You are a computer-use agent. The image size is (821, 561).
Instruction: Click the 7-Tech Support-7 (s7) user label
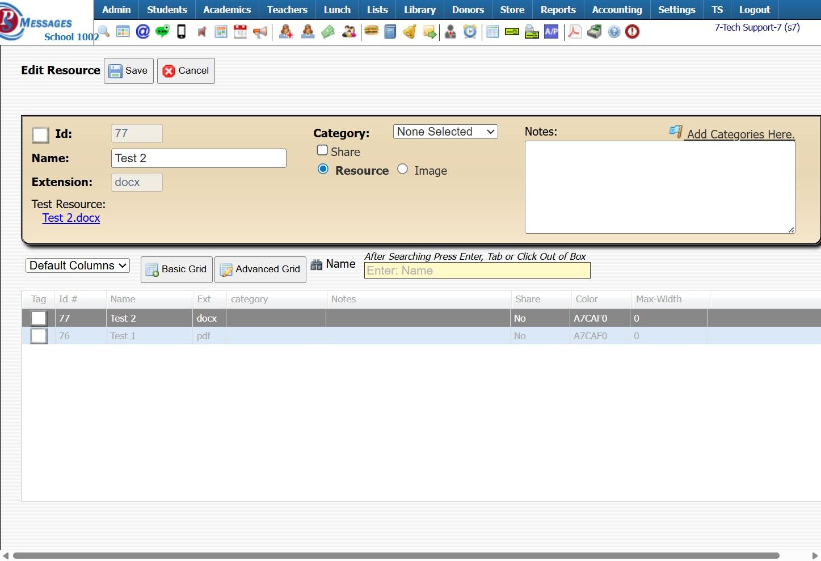point(757,27)
